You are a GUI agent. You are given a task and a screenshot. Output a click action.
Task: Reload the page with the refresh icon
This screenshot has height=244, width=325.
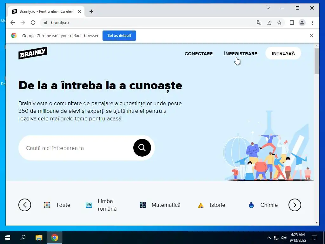(33, 23)
